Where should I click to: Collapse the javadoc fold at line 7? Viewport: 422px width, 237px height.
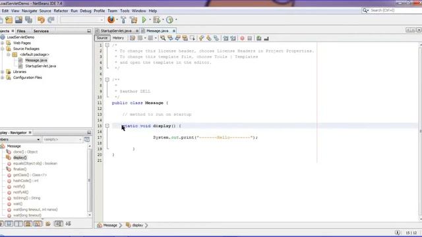point(107,80)
